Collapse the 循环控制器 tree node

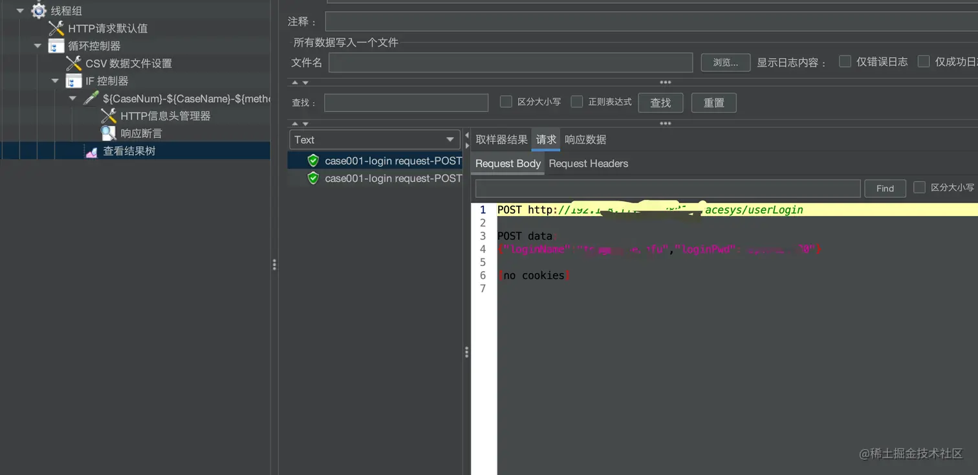[x=38, y=46]
